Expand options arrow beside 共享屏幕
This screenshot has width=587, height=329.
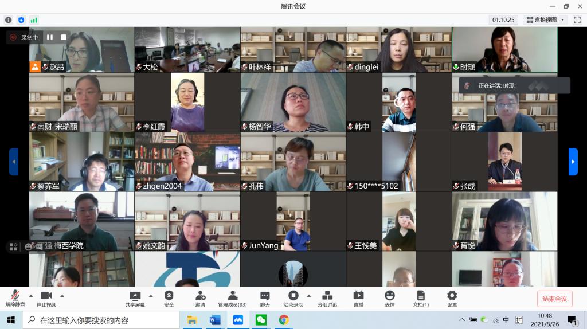(151, 296)
